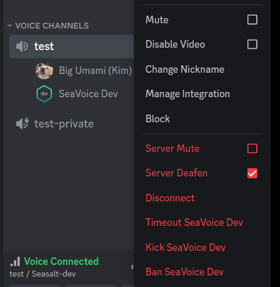Screen dimensions: 280x287
Task: Click the Voice Channels category header
Action: coord(52,26)
